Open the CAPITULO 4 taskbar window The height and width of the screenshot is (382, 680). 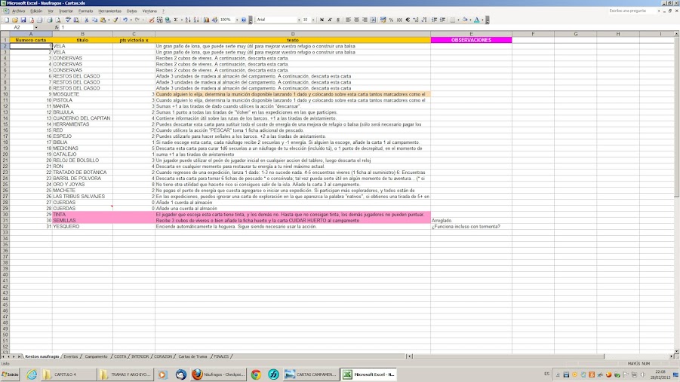pyautogui.click(x=68, y=374)
